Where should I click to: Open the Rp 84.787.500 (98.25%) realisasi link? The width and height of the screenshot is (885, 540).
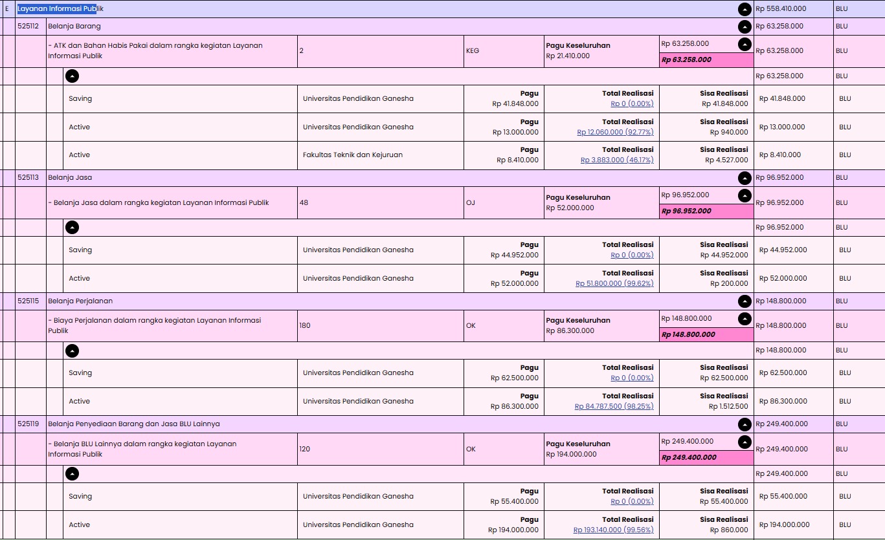[x=614, y=406]
